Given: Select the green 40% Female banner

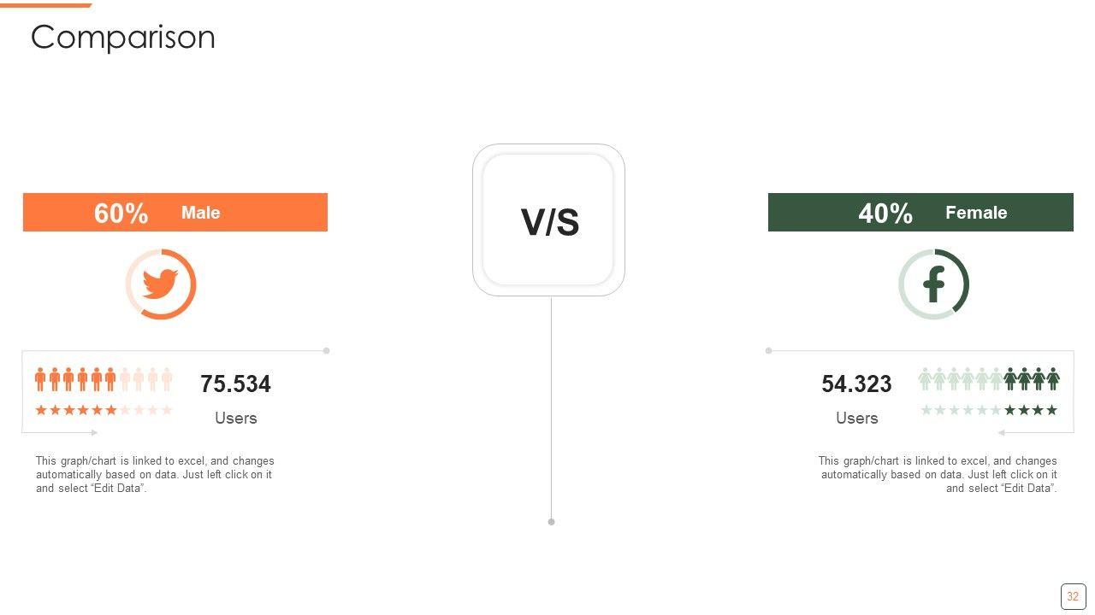Looking at the screenshot, I should tap(920, 212).
